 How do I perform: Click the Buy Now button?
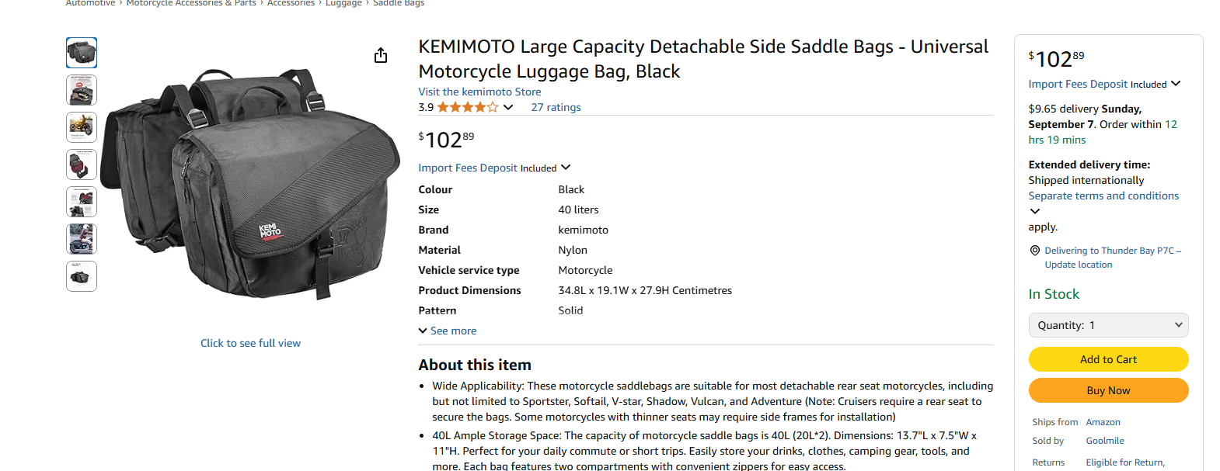1108,390
